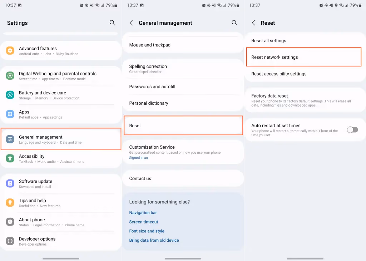Tap the scrollbar under the Reset screen
366x261 pixels.
coord(305,258)
